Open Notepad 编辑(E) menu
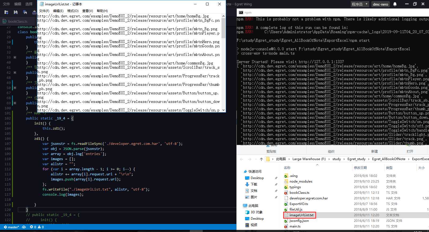Viewport: 429px width, 232px height. [58, 11]
